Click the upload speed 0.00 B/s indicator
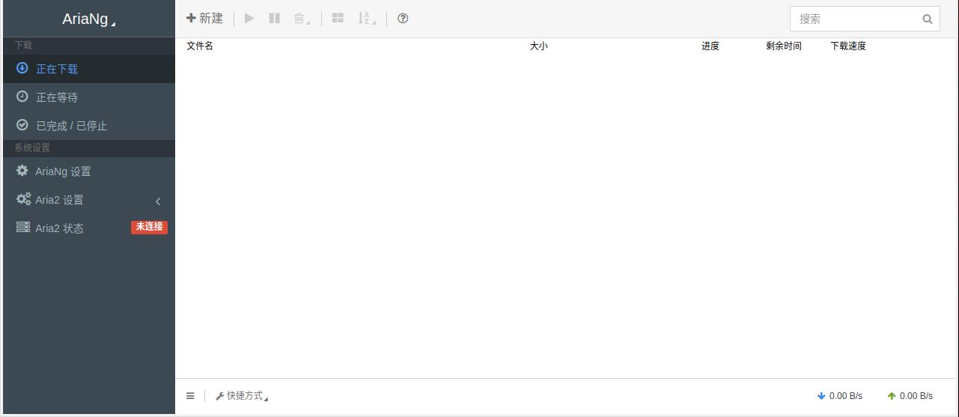Screen dimensions: 959x417 coord(910,396)
